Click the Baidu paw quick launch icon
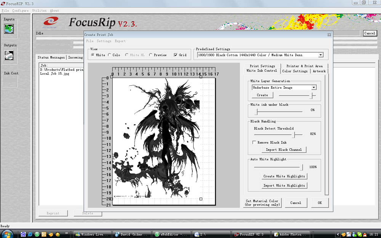Screen dimensions: 381x238 pyautogui.click(x=23, y=234)
